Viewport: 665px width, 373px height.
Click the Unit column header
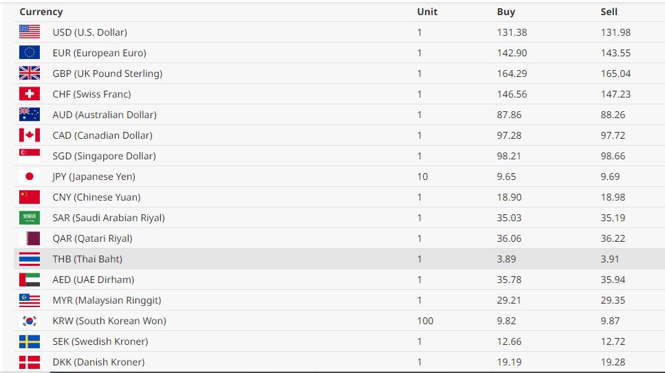(427, 12)
